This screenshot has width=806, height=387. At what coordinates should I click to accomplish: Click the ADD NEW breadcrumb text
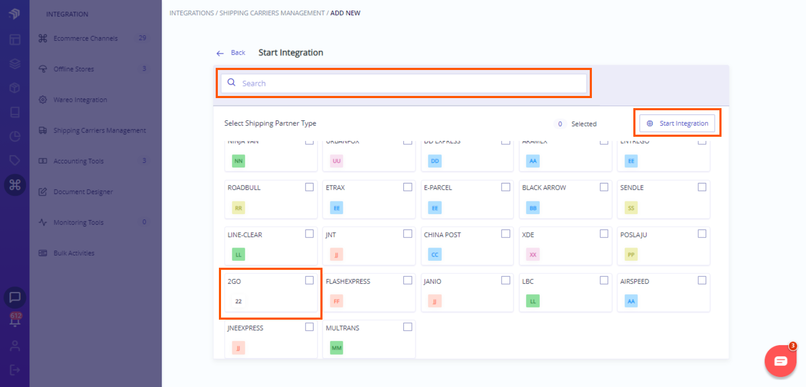(x=345, y=13)
